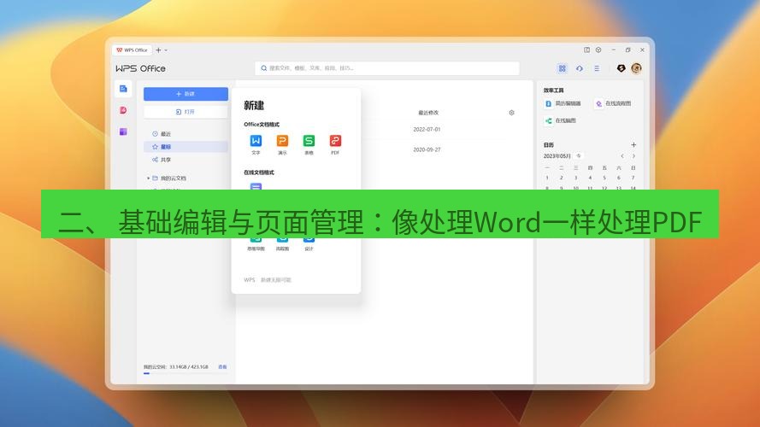Go to next month in calendar

point(633,156)
